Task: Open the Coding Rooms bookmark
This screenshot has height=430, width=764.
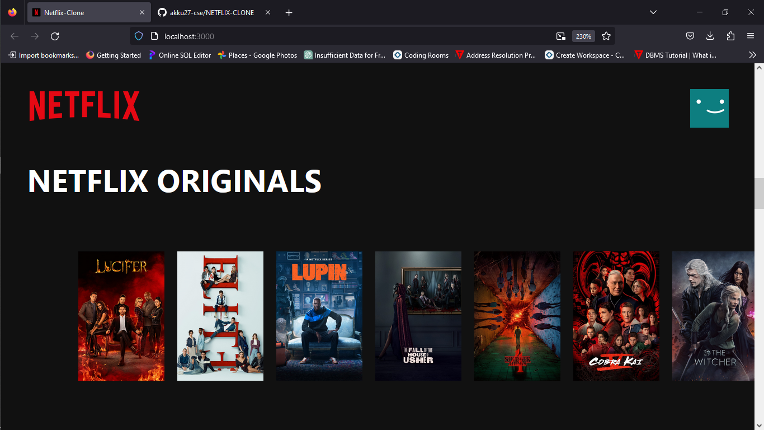Action: (421, 55)
